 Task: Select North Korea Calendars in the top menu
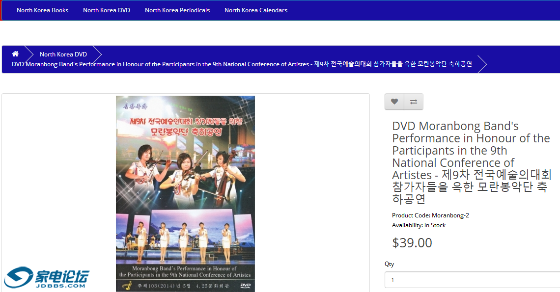point(256,10)
